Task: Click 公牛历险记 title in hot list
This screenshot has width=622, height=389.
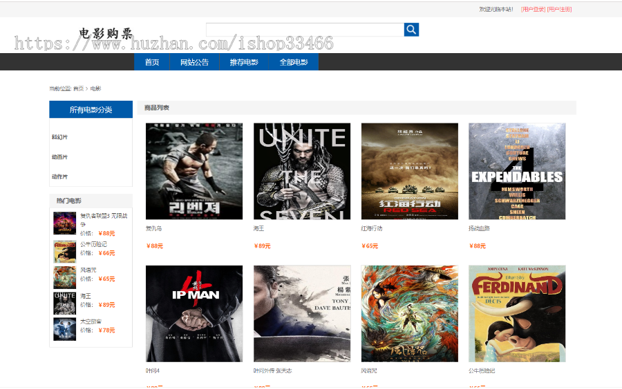Action: 93,244
